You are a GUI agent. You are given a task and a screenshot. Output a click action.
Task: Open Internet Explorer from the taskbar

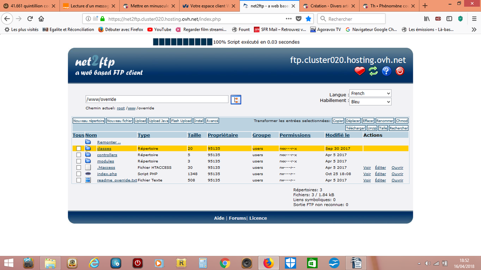point(94,263)
